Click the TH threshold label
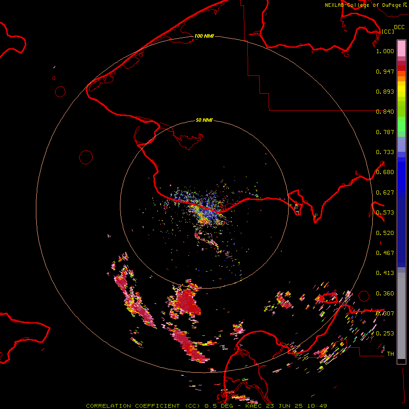Image resolution: width=409 pixels, height=409 pixels. click(390, 354)
